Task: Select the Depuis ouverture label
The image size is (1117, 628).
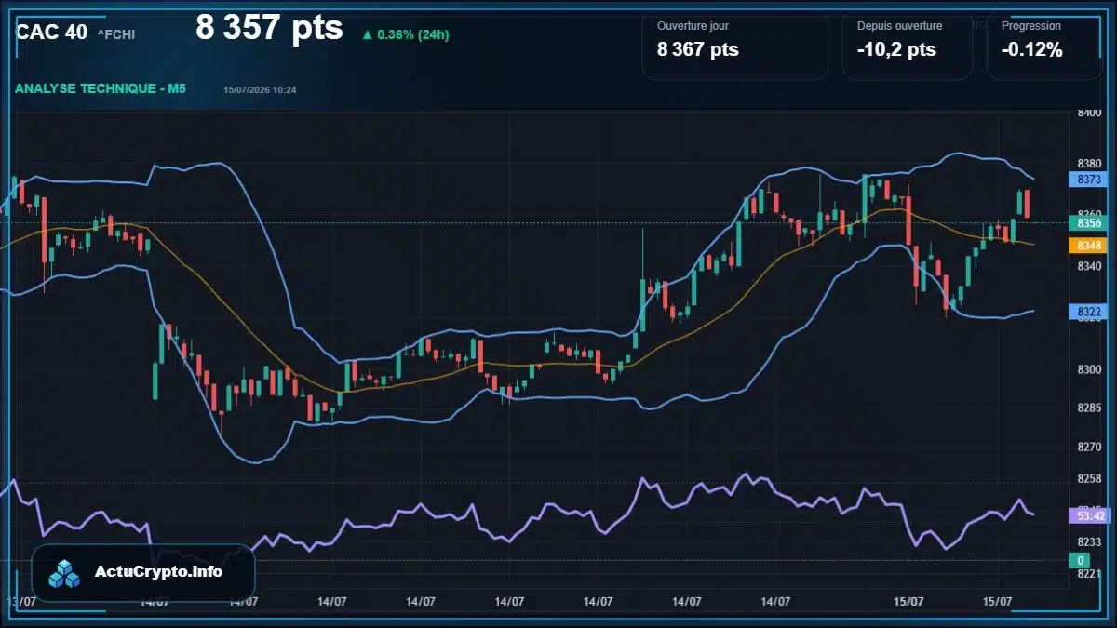Action: tap(899, 26)
